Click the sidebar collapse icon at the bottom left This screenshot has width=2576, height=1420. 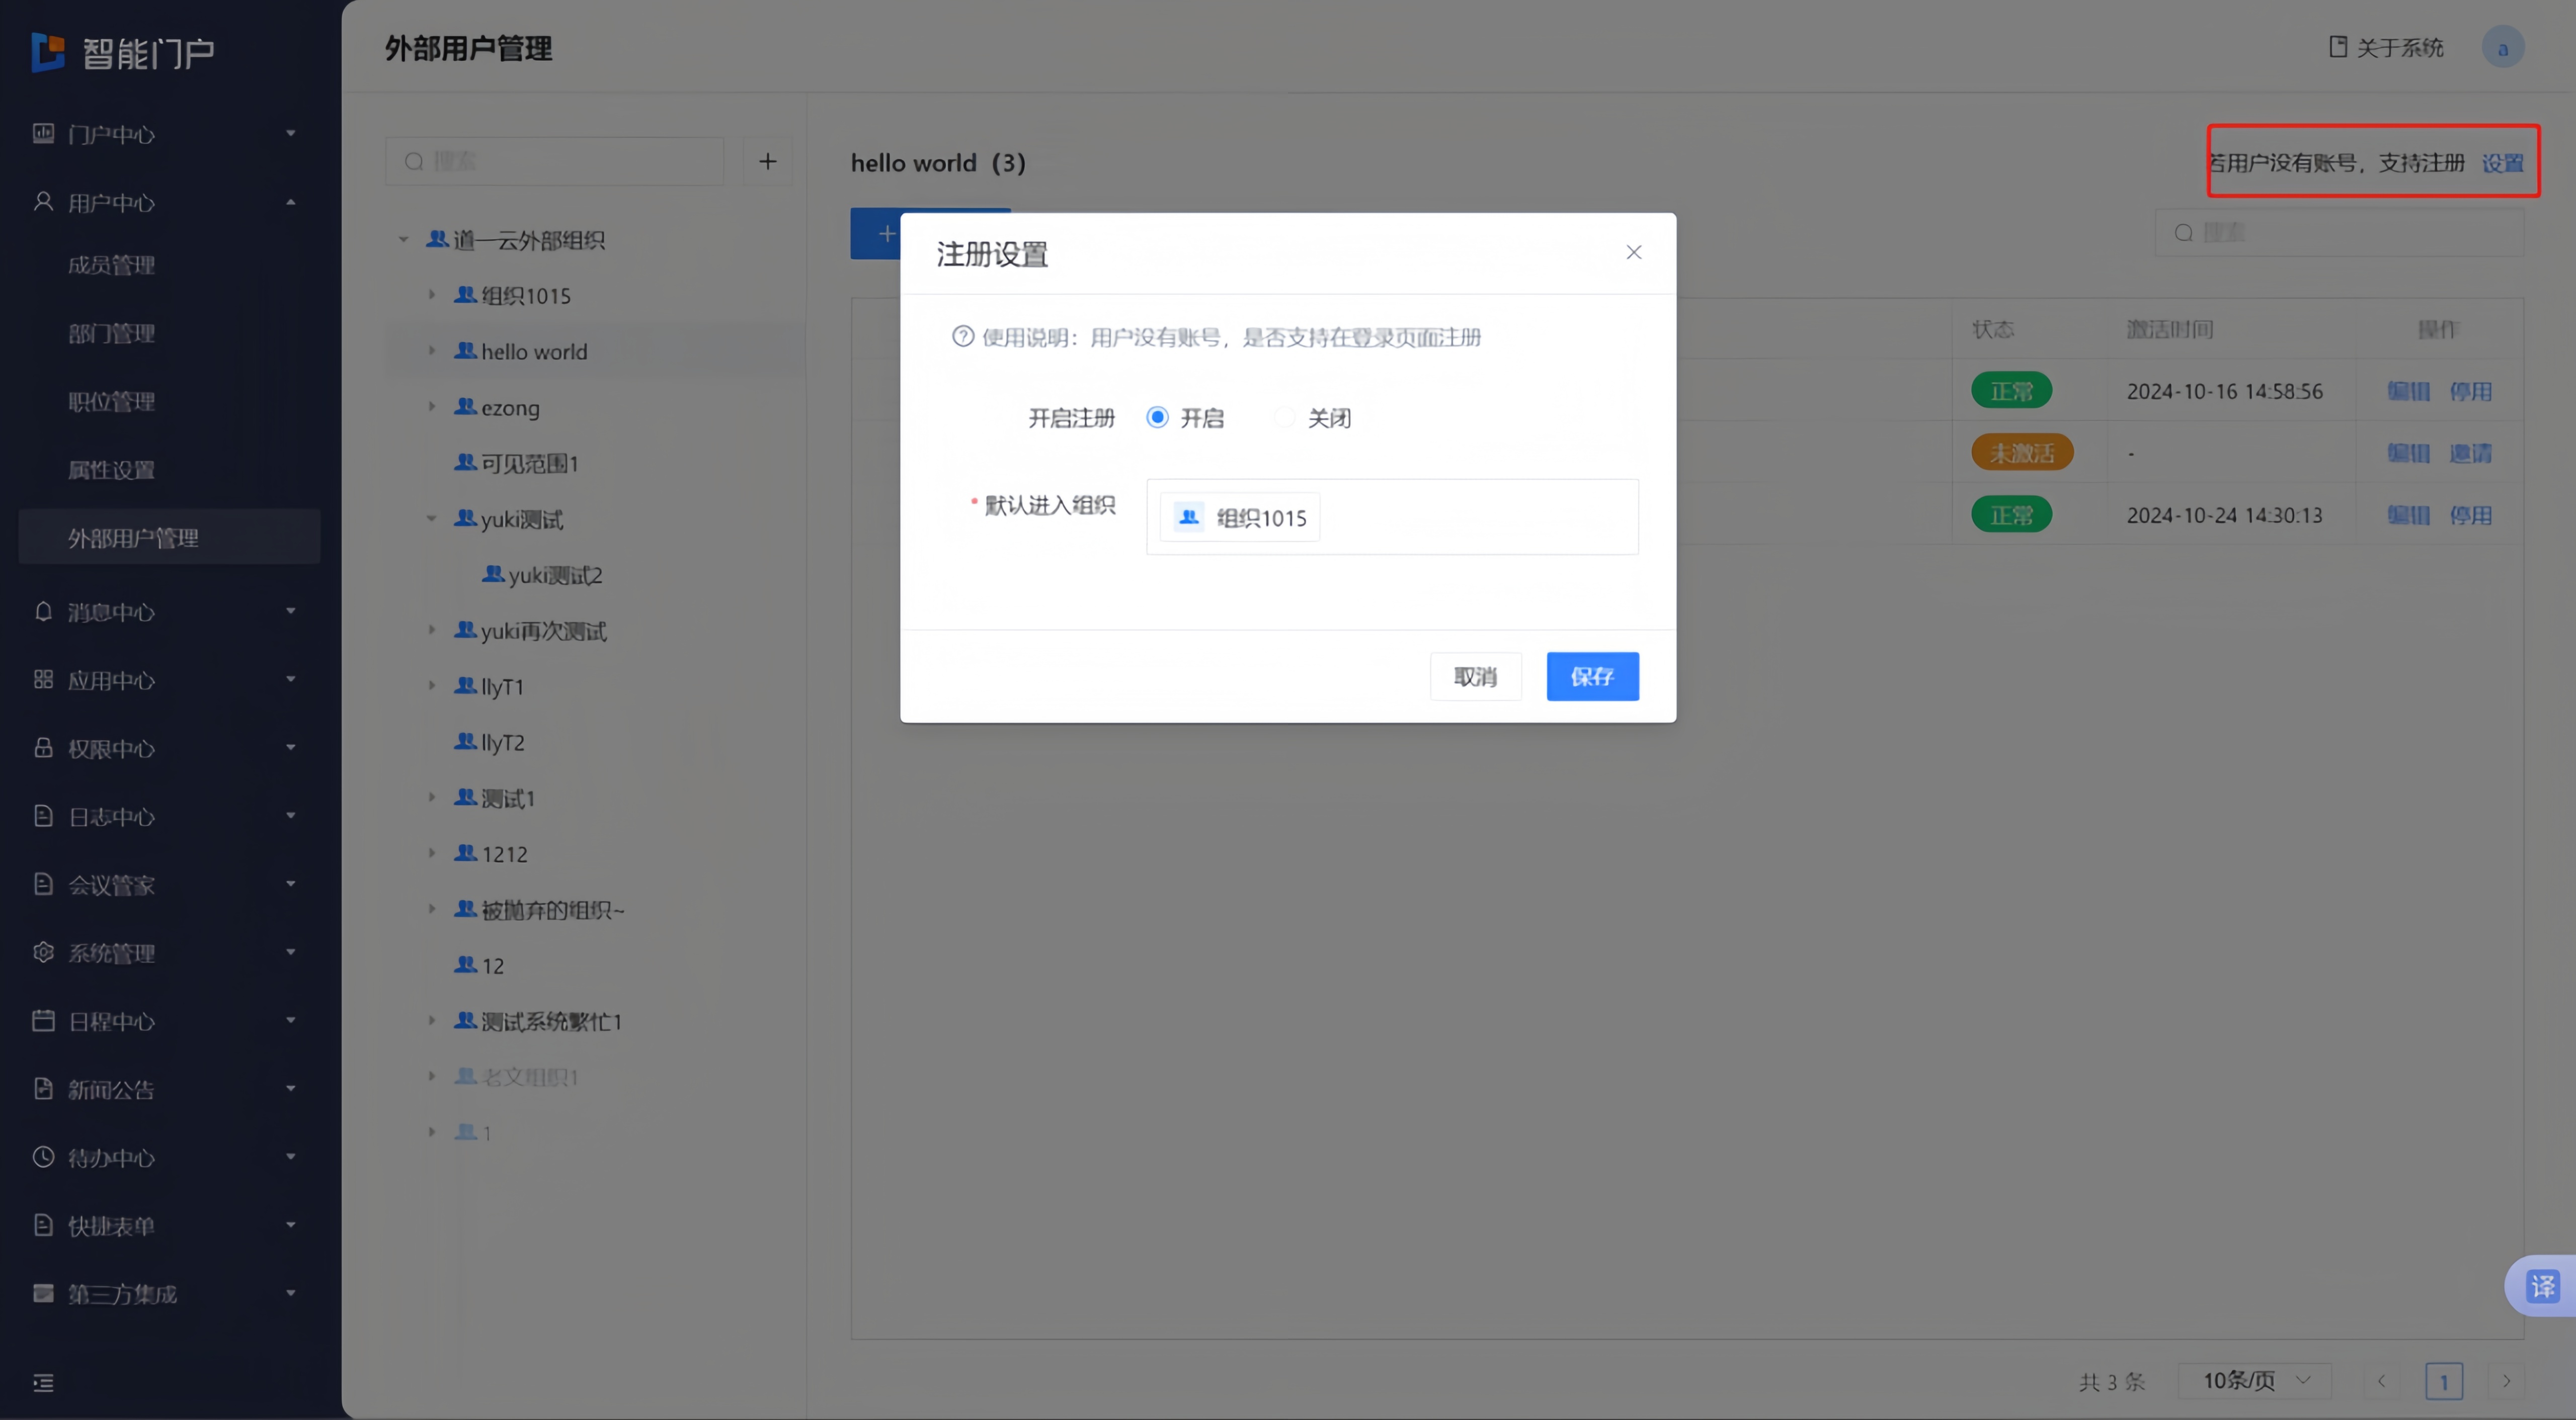point(43,1382)
